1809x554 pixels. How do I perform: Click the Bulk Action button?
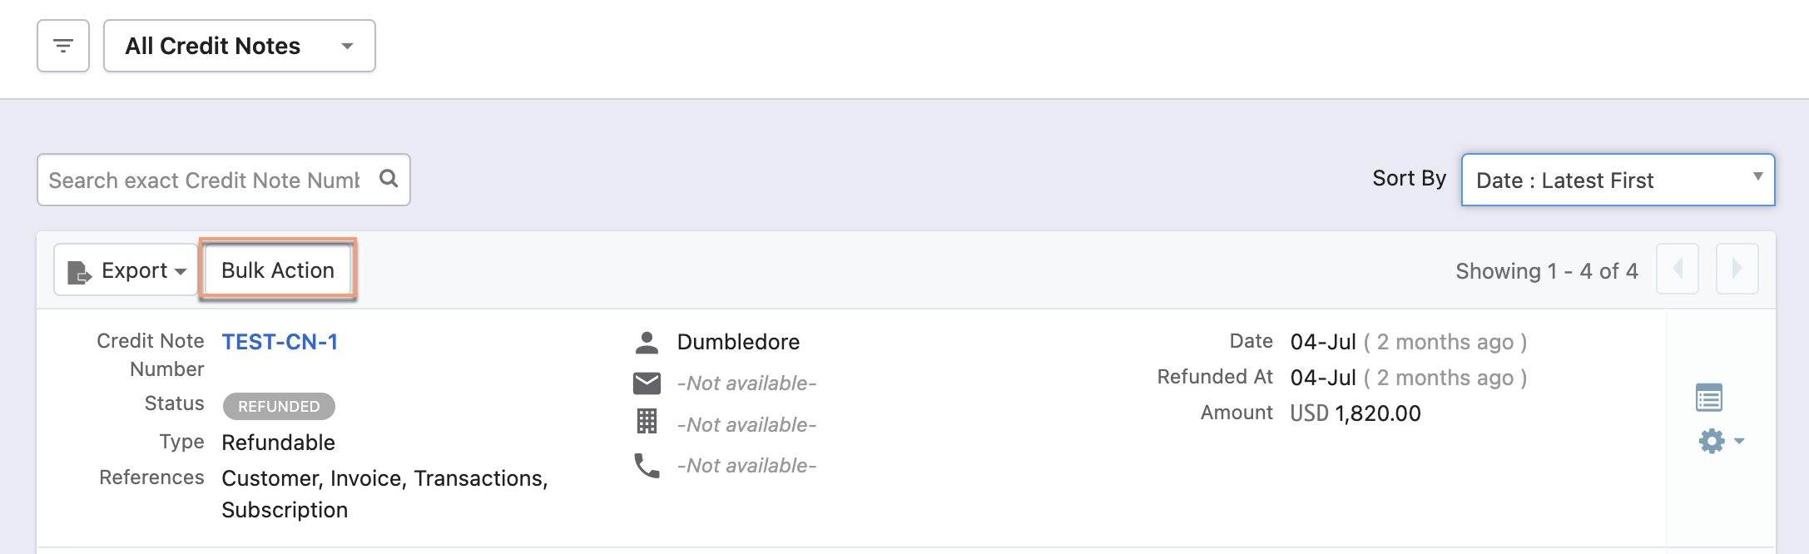278,270
